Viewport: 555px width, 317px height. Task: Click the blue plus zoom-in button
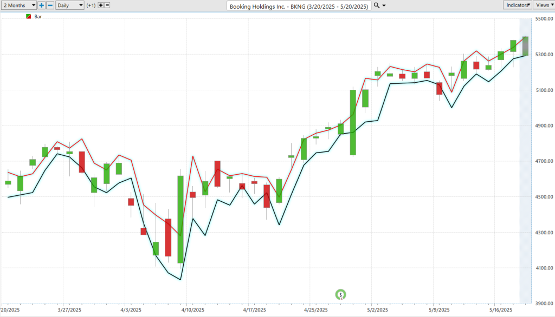41,5
